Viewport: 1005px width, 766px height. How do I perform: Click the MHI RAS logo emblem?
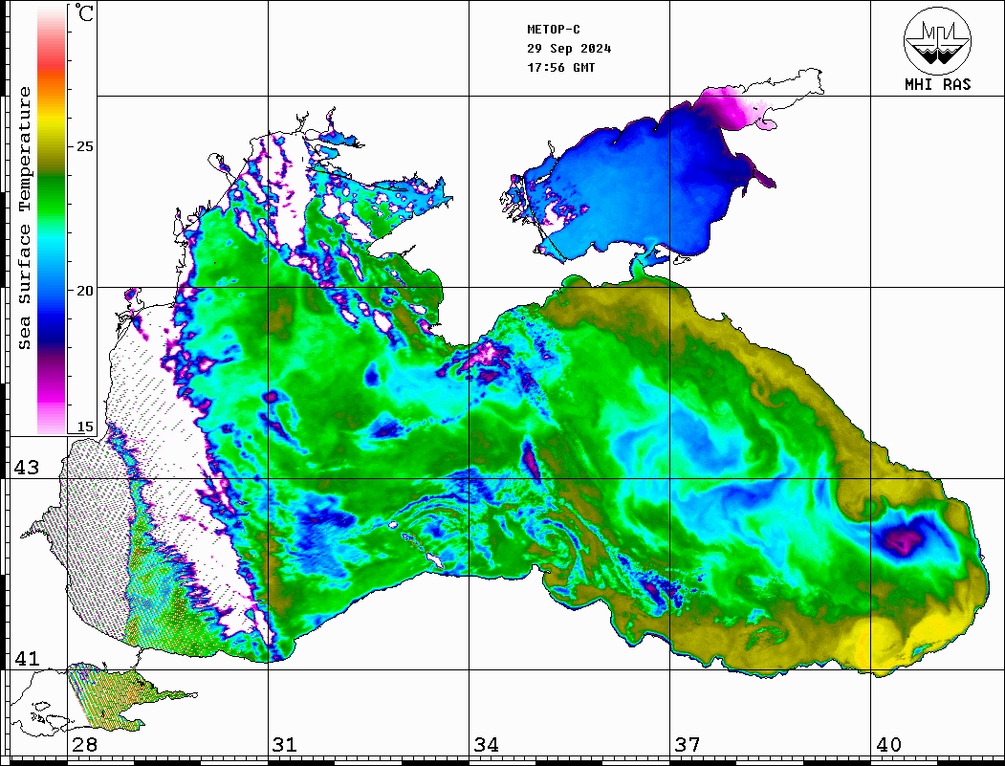point(937,40)
